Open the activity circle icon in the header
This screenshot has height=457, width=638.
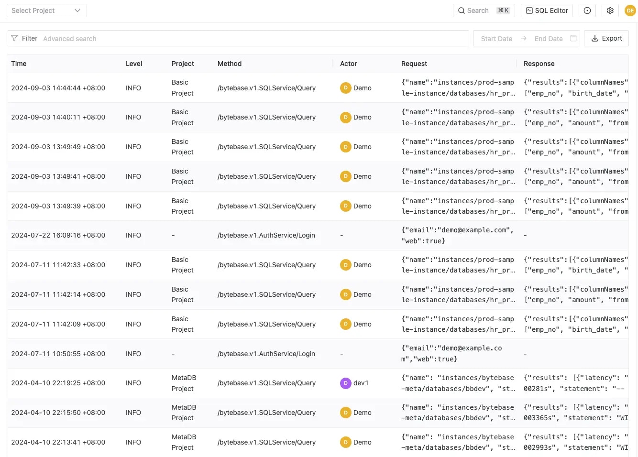pyautogui.click(x=587, y=10)
